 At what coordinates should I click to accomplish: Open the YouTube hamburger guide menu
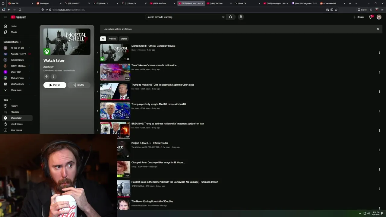5,17
